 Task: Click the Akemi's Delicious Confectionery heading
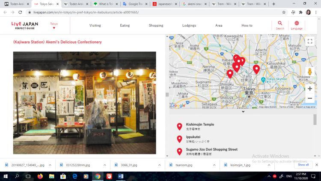[x=57, y=42]
